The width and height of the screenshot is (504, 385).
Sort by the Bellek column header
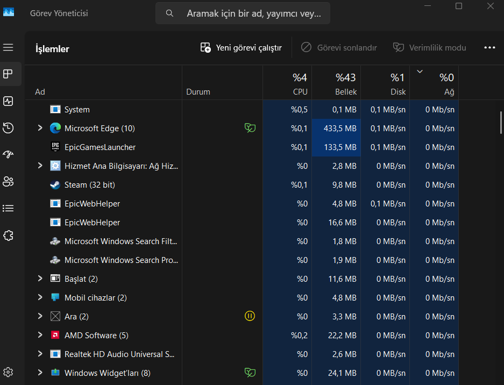coord(336,83)
